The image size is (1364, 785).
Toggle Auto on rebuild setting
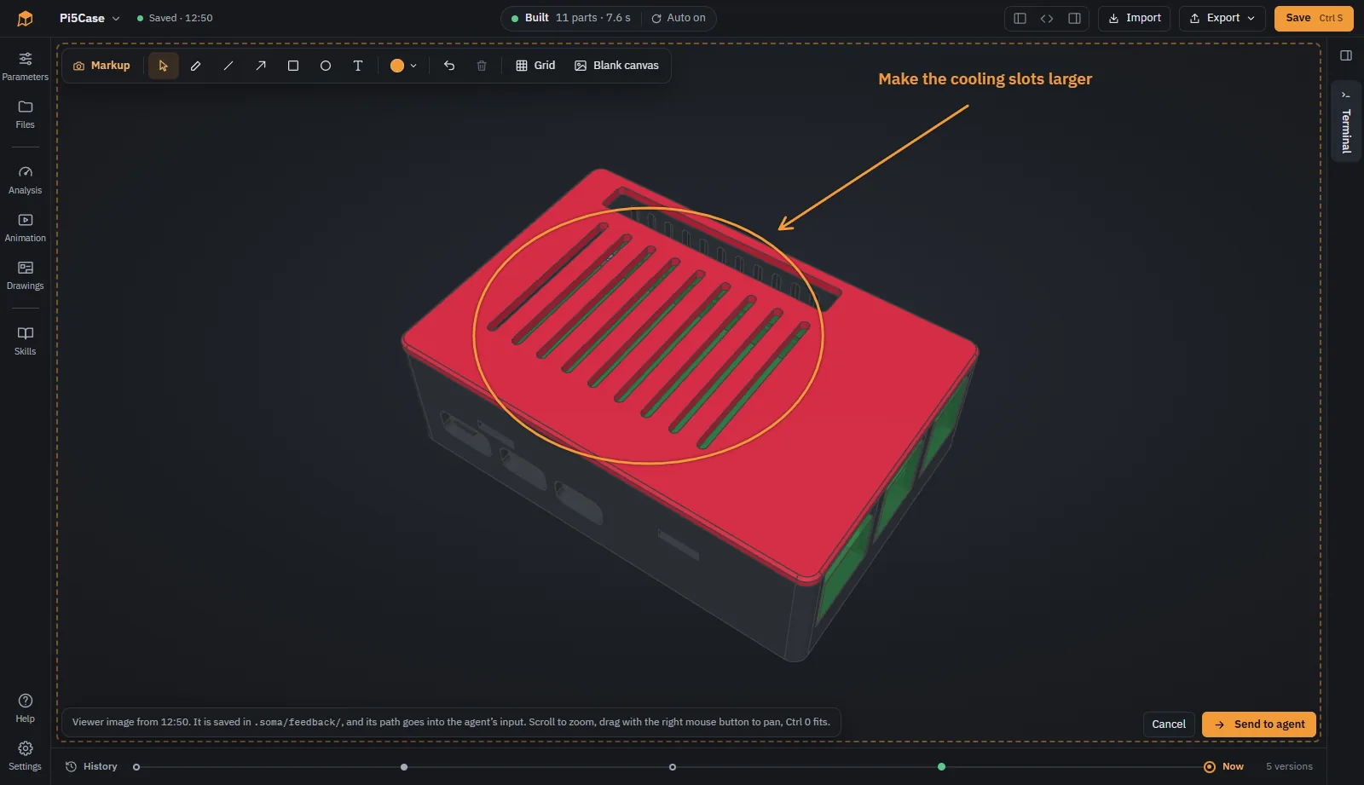click(x=679, y=18)
